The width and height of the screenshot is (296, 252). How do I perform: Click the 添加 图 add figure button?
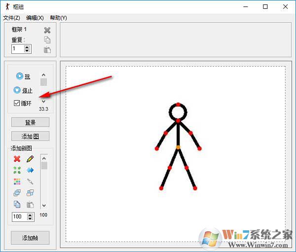coord(31,136)
